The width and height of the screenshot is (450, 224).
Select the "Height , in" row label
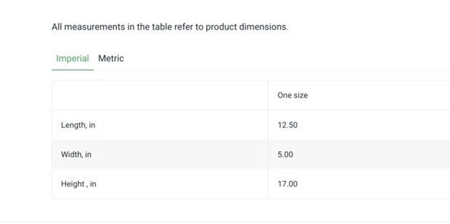[x=78, y=184]
